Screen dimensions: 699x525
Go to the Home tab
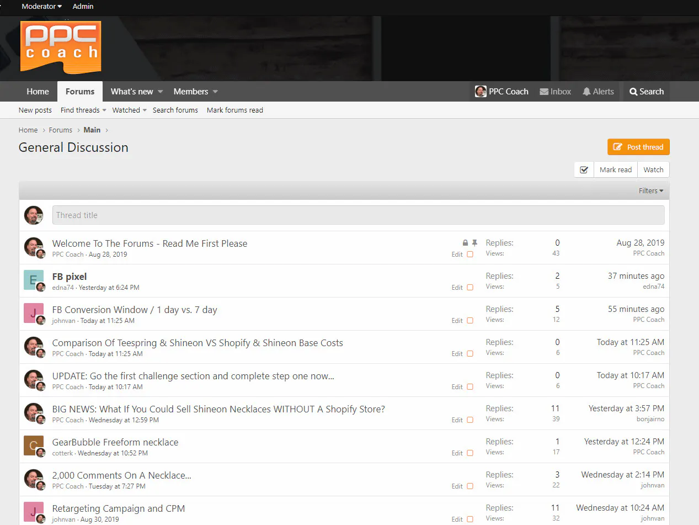click(x=38, y=92)
